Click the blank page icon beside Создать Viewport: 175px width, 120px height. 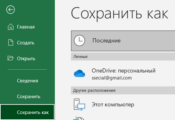[11, 42]
